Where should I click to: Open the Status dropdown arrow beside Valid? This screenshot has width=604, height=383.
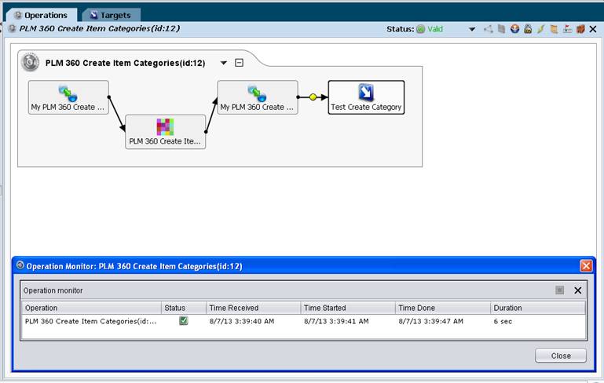click(472, 29)
